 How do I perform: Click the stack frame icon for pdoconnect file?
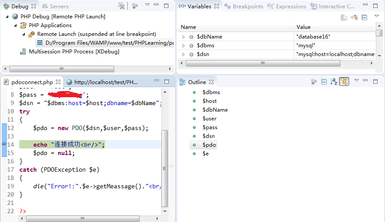click(x=40, y=43)
